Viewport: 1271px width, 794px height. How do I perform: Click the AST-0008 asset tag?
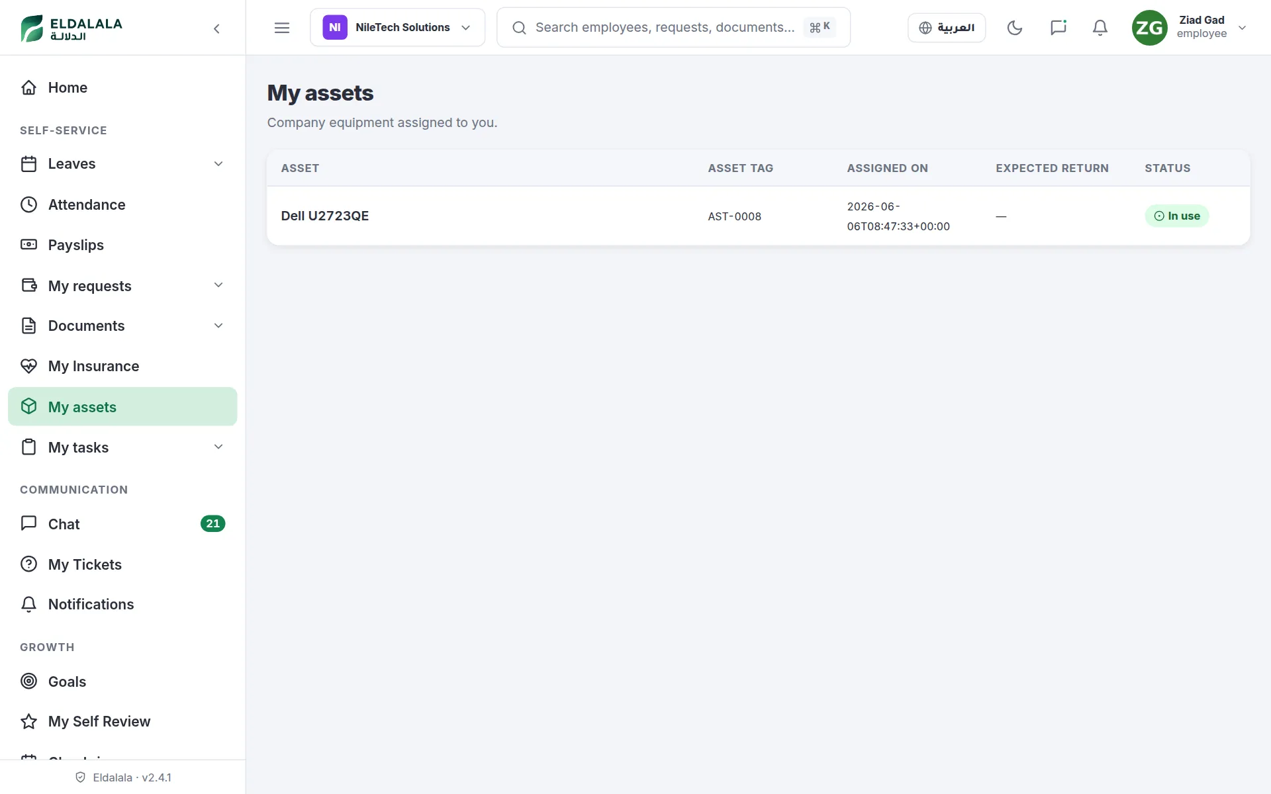734,216
